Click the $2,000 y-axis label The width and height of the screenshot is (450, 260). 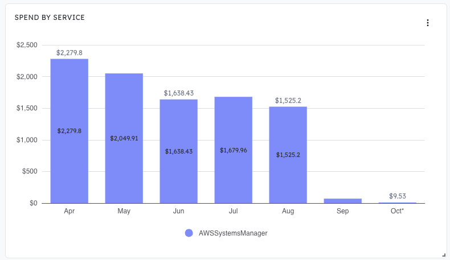pyautogui.click(x=27, y=77)
